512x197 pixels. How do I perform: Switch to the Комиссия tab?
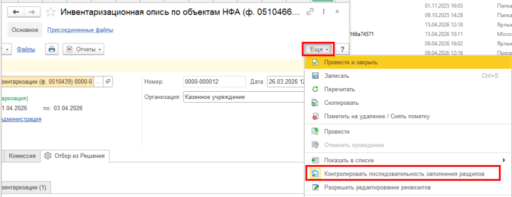click(22, 156)
